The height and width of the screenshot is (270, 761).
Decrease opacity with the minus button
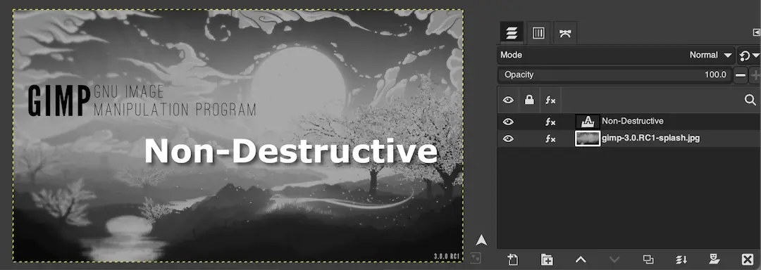(x=741, y=75)
